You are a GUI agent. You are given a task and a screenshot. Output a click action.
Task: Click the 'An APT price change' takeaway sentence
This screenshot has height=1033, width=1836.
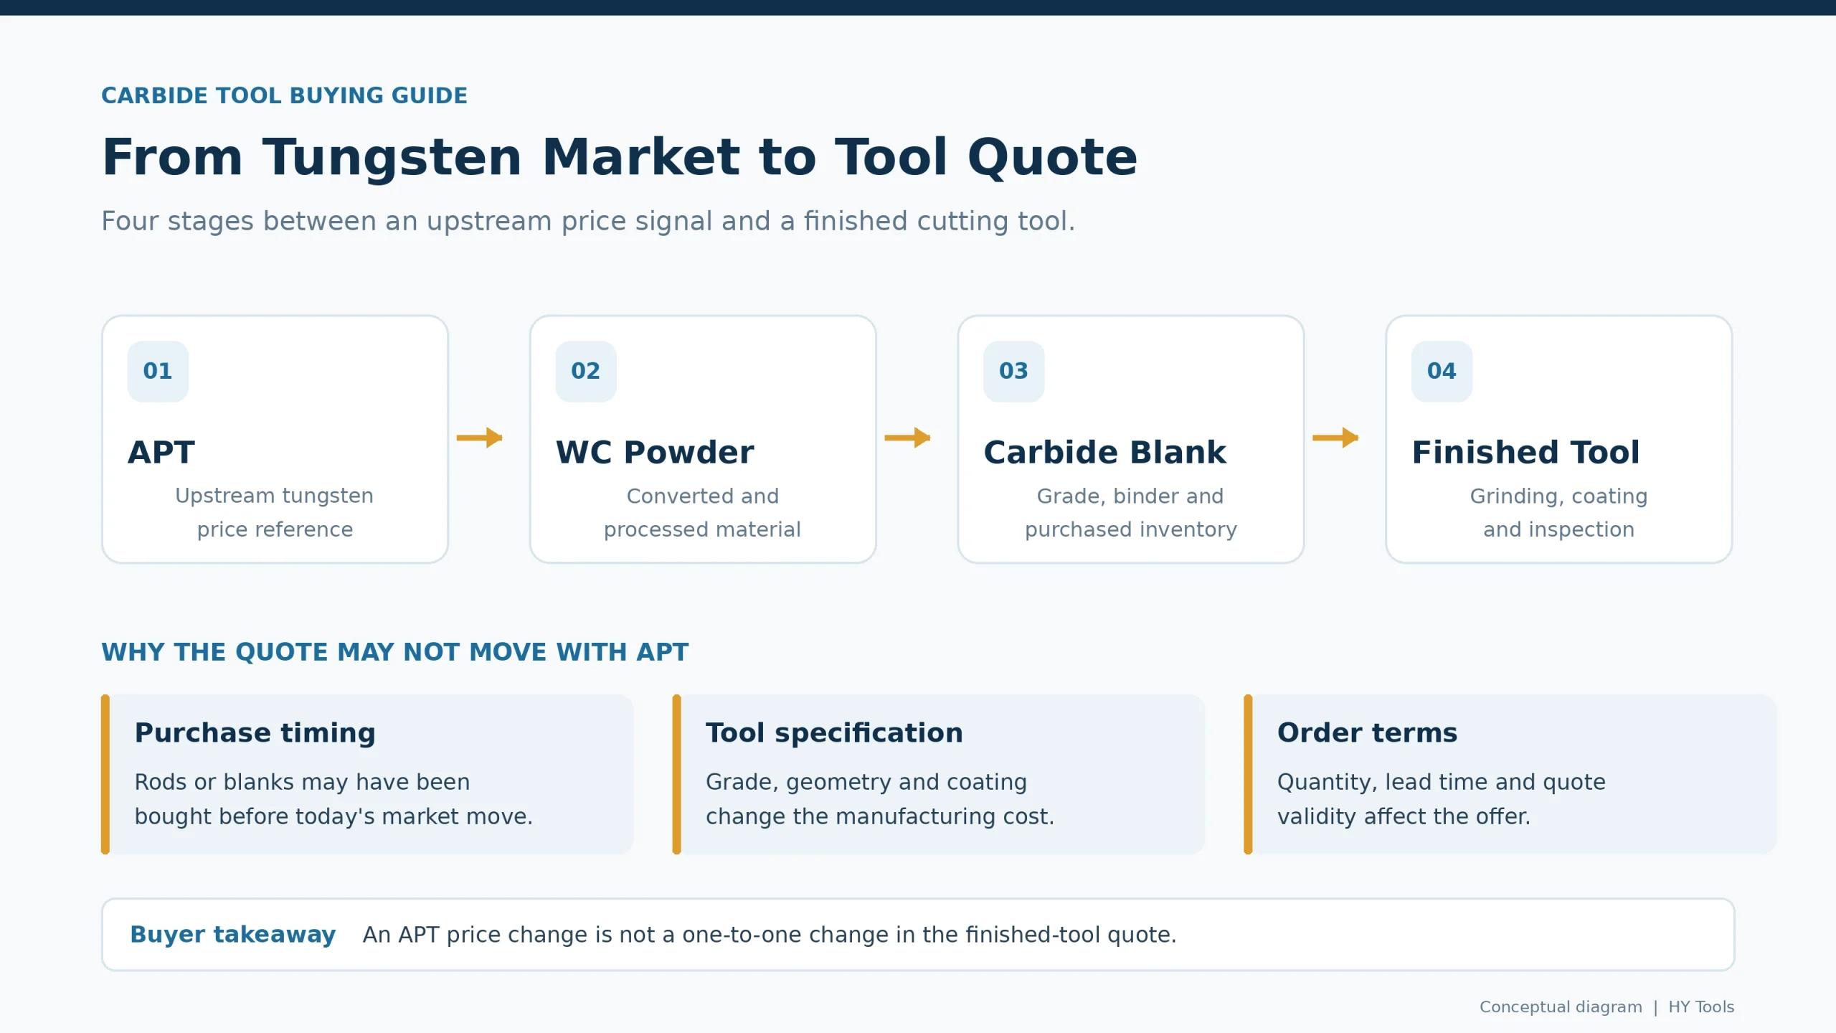(x=770, y=935)
